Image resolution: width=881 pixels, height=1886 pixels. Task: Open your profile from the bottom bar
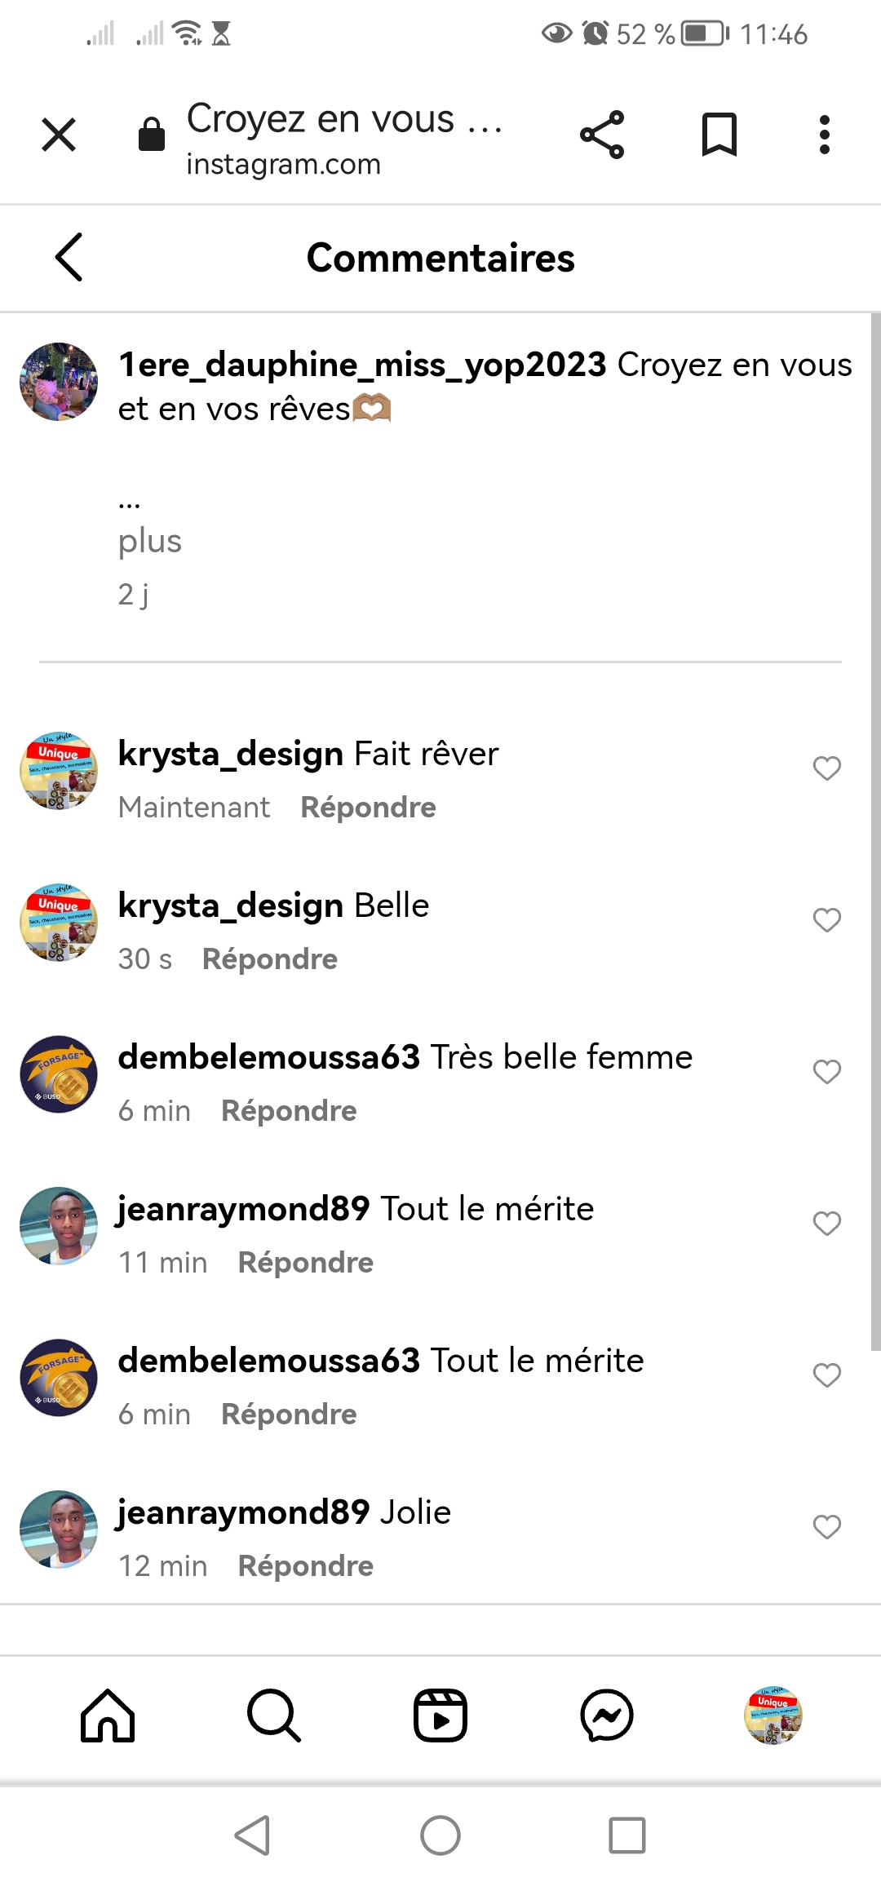tap(773, 1716)
